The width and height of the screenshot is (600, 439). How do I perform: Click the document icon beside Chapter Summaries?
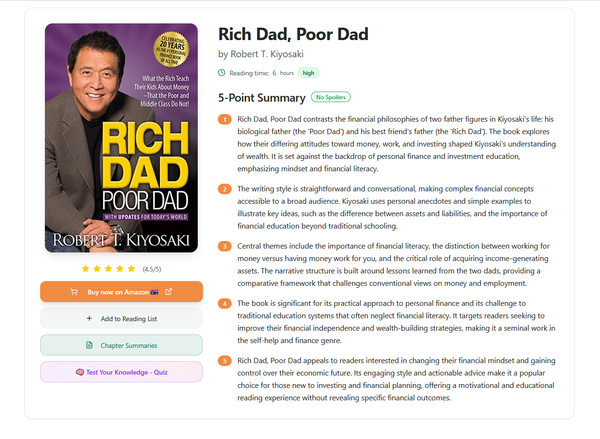(x=89, y=345)
